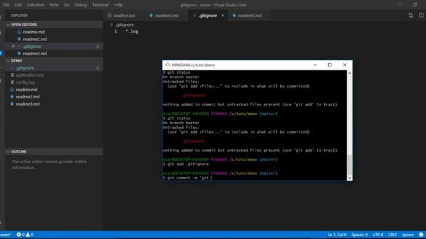Open the Go menu
Image resolution: width=426 pixels, height=239 pixels.
tap(67, 5)
